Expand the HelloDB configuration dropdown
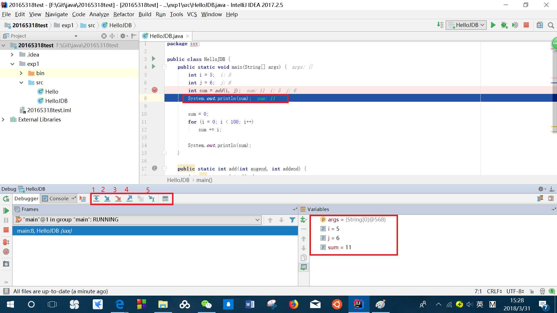This screenshot has width=557, height=313. 482,25
